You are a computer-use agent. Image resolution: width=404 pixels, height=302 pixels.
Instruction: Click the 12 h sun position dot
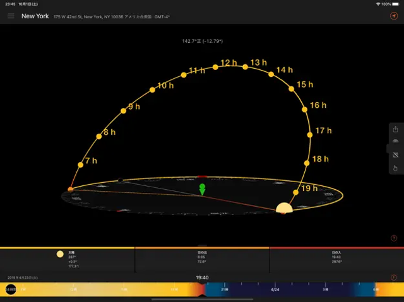click(215, 67)
